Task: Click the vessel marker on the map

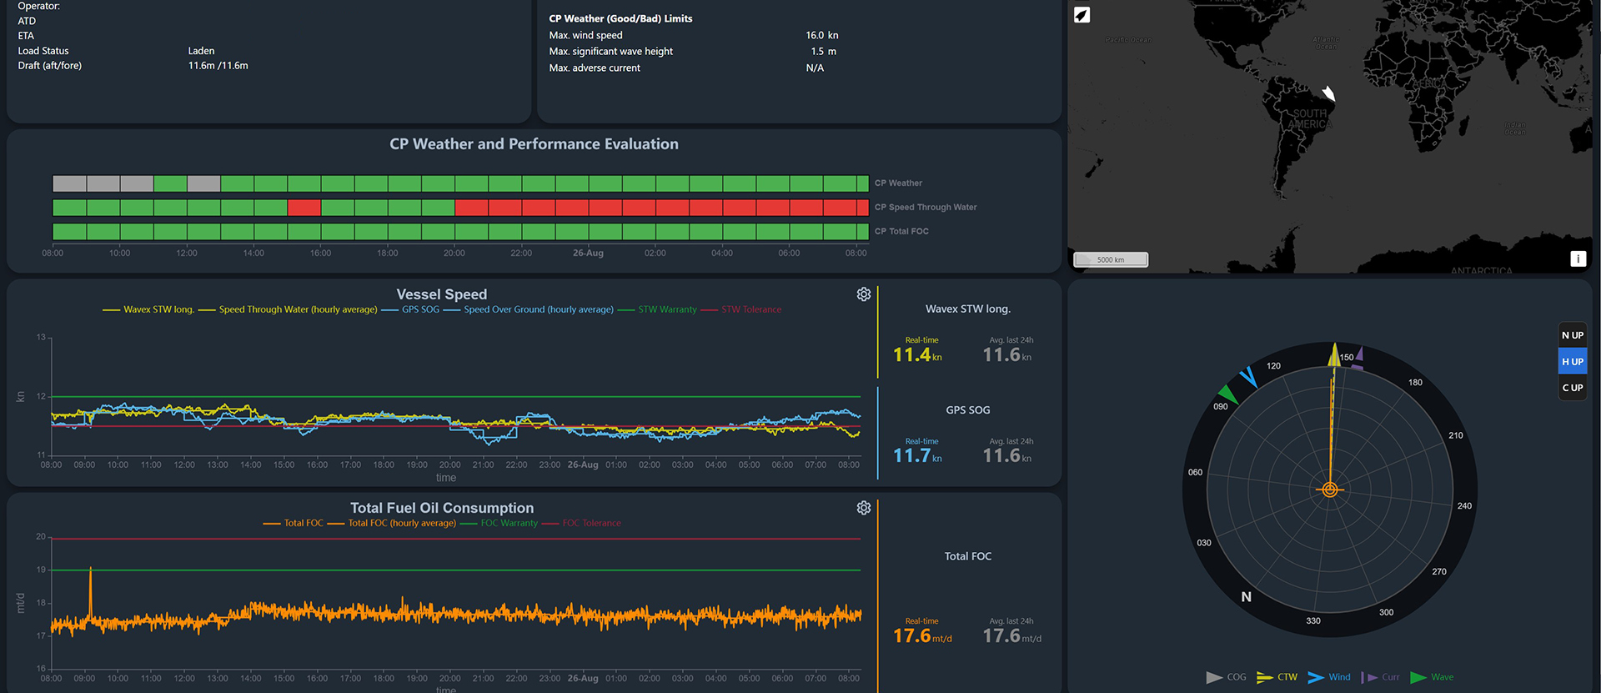Action: (x=1328, y=93)
